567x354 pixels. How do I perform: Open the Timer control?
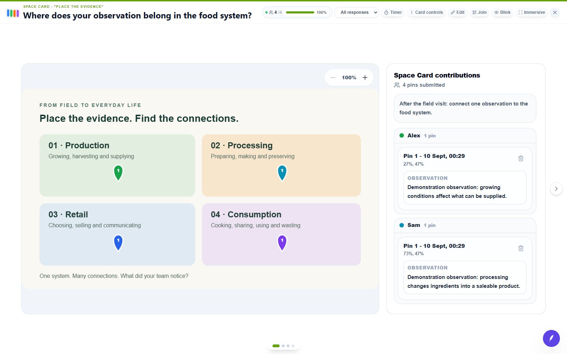(393, 12)
